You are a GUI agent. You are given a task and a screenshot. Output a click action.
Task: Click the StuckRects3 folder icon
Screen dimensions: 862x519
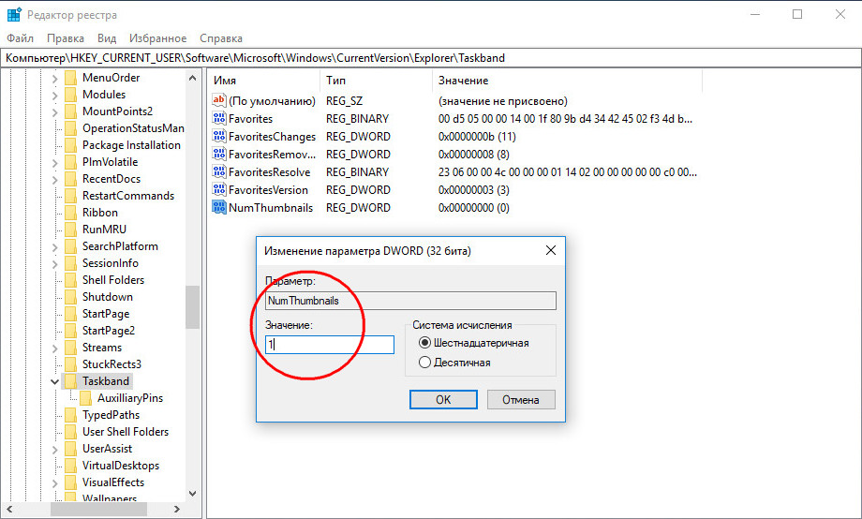70,364
